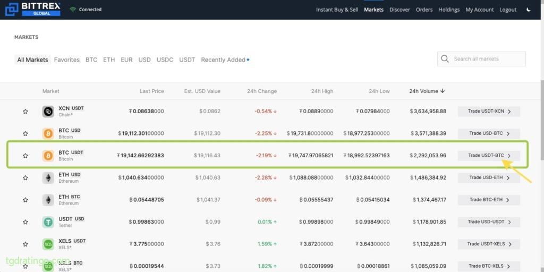Image resolution: width=544 pixels, height=272 pixels.
Task: Open Trade USDT-BTC
Action: click(489, 156)
